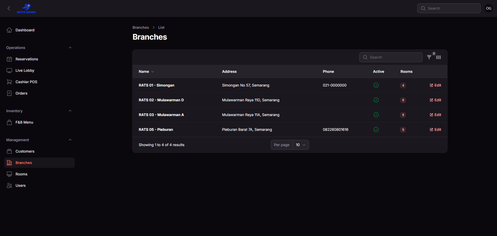The width and height of the screenshot is (497, 236).
Task: Click the Active column header
Action: pyautogui.click(x=378, y=71)
